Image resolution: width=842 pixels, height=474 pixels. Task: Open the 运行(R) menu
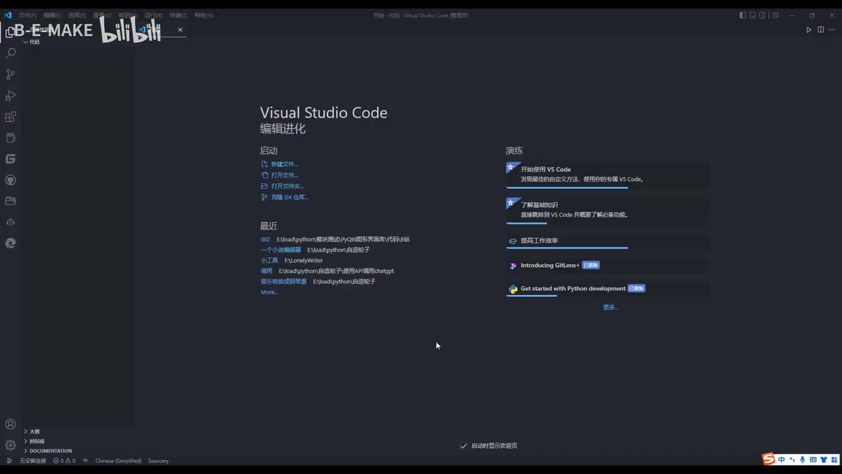pyautogui.click(x=153, y=15)
